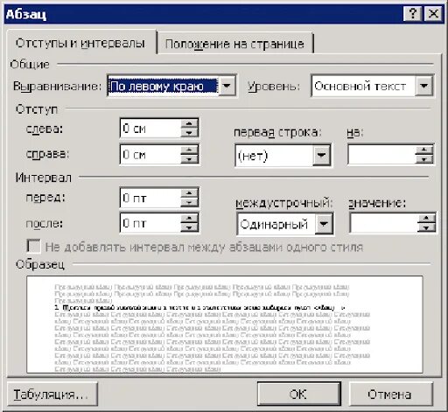Viewport: 448px width, 412px height.
Task: Decrease the перед spacing value
Action: (190, 202)
